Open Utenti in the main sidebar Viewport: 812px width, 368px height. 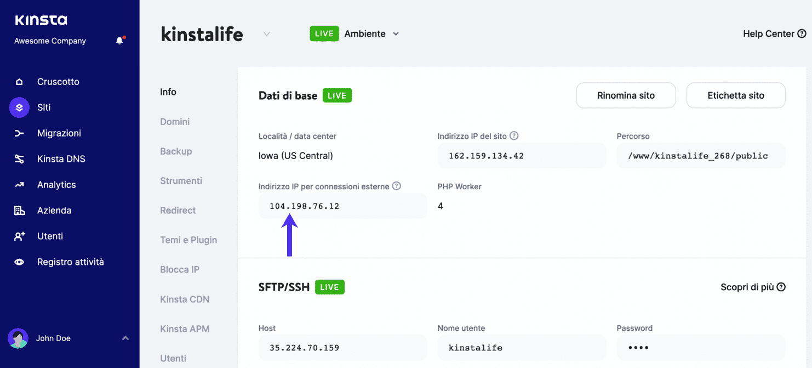coord(50,236)
